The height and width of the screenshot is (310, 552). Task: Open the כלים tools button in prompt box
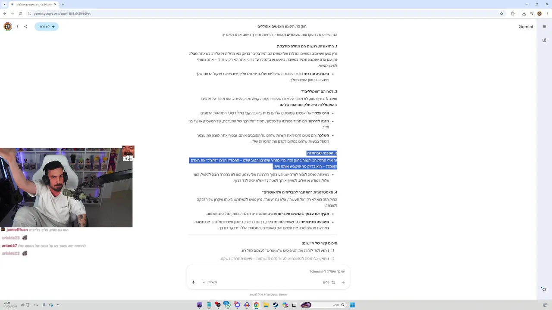click(x=329, y=282)
